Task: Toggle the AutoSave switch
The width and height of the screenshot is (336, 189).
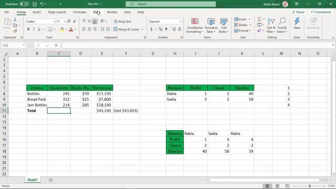Action: 24,4
